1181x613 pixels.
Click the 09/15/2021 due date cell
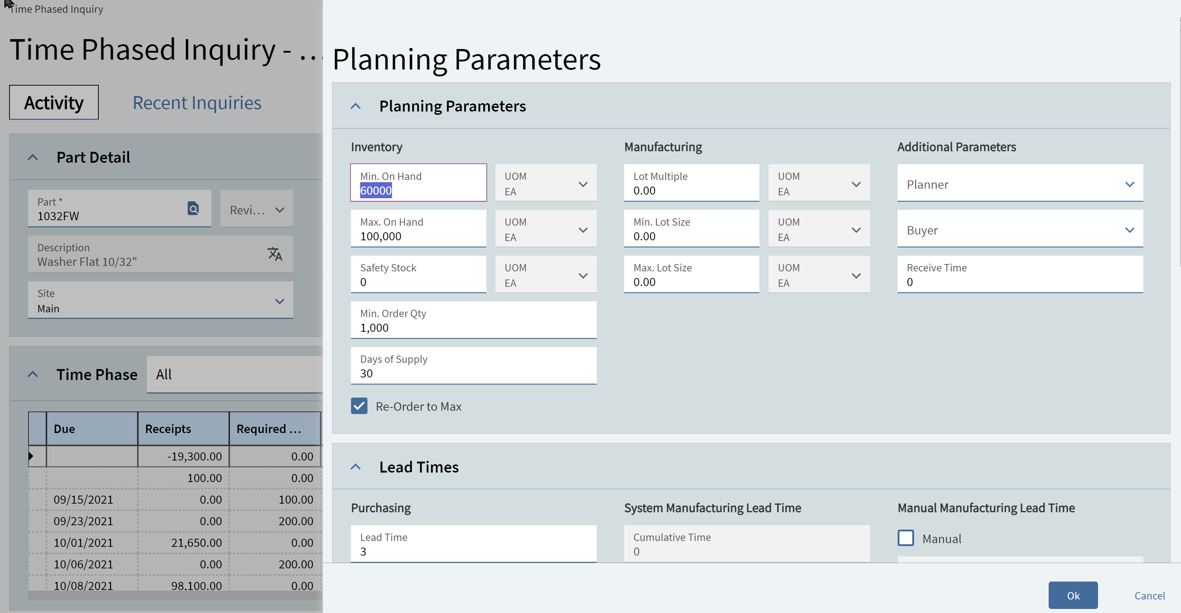pyautogui.click(x=92, y=500)
